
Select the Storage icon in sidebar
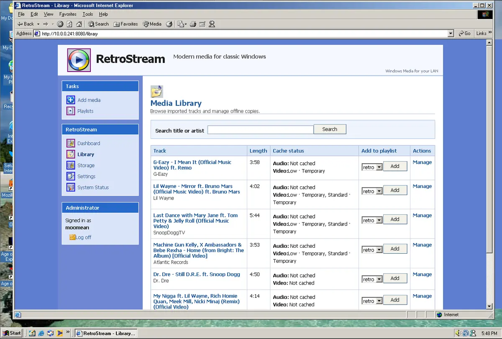(x=71, y=165)
